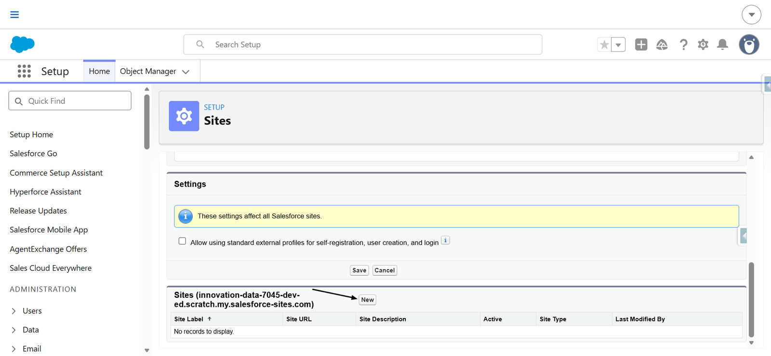Open the circled dropdown at top right
The width and height of the screenshot is (771, 356).
751,14
